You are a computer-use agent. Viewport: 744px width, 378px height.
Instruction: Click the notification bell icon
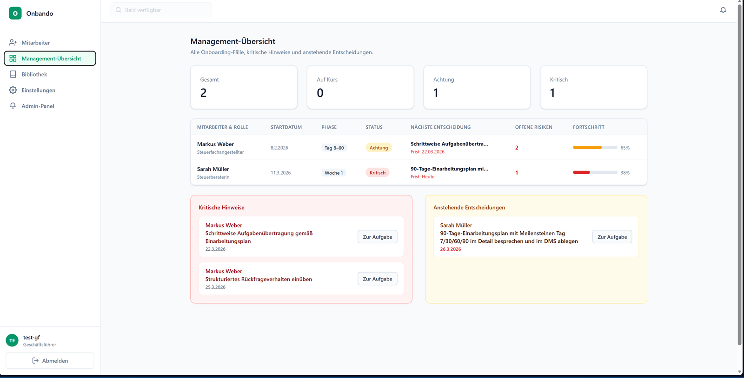tap(723, 10)
